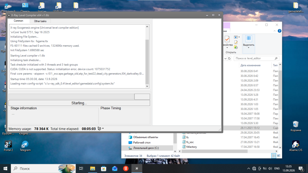308x173 pixels.
Task: Switch to the Other tasks tab
Action: (40, 21)
